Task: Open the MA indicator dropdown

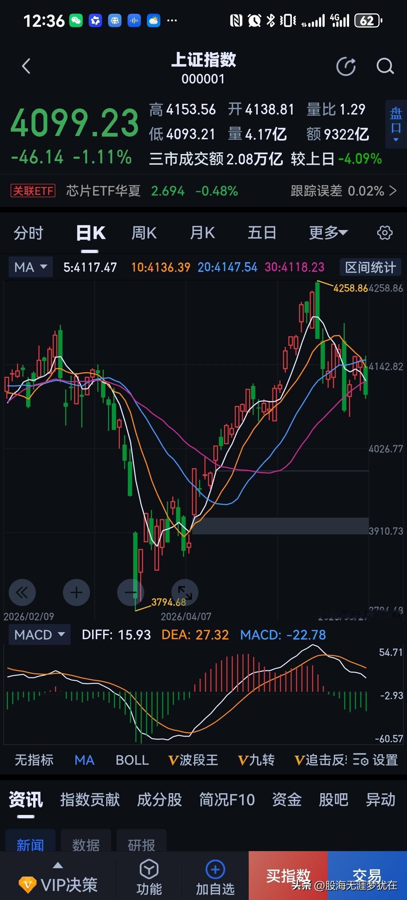Action: (x=31, y=267)
